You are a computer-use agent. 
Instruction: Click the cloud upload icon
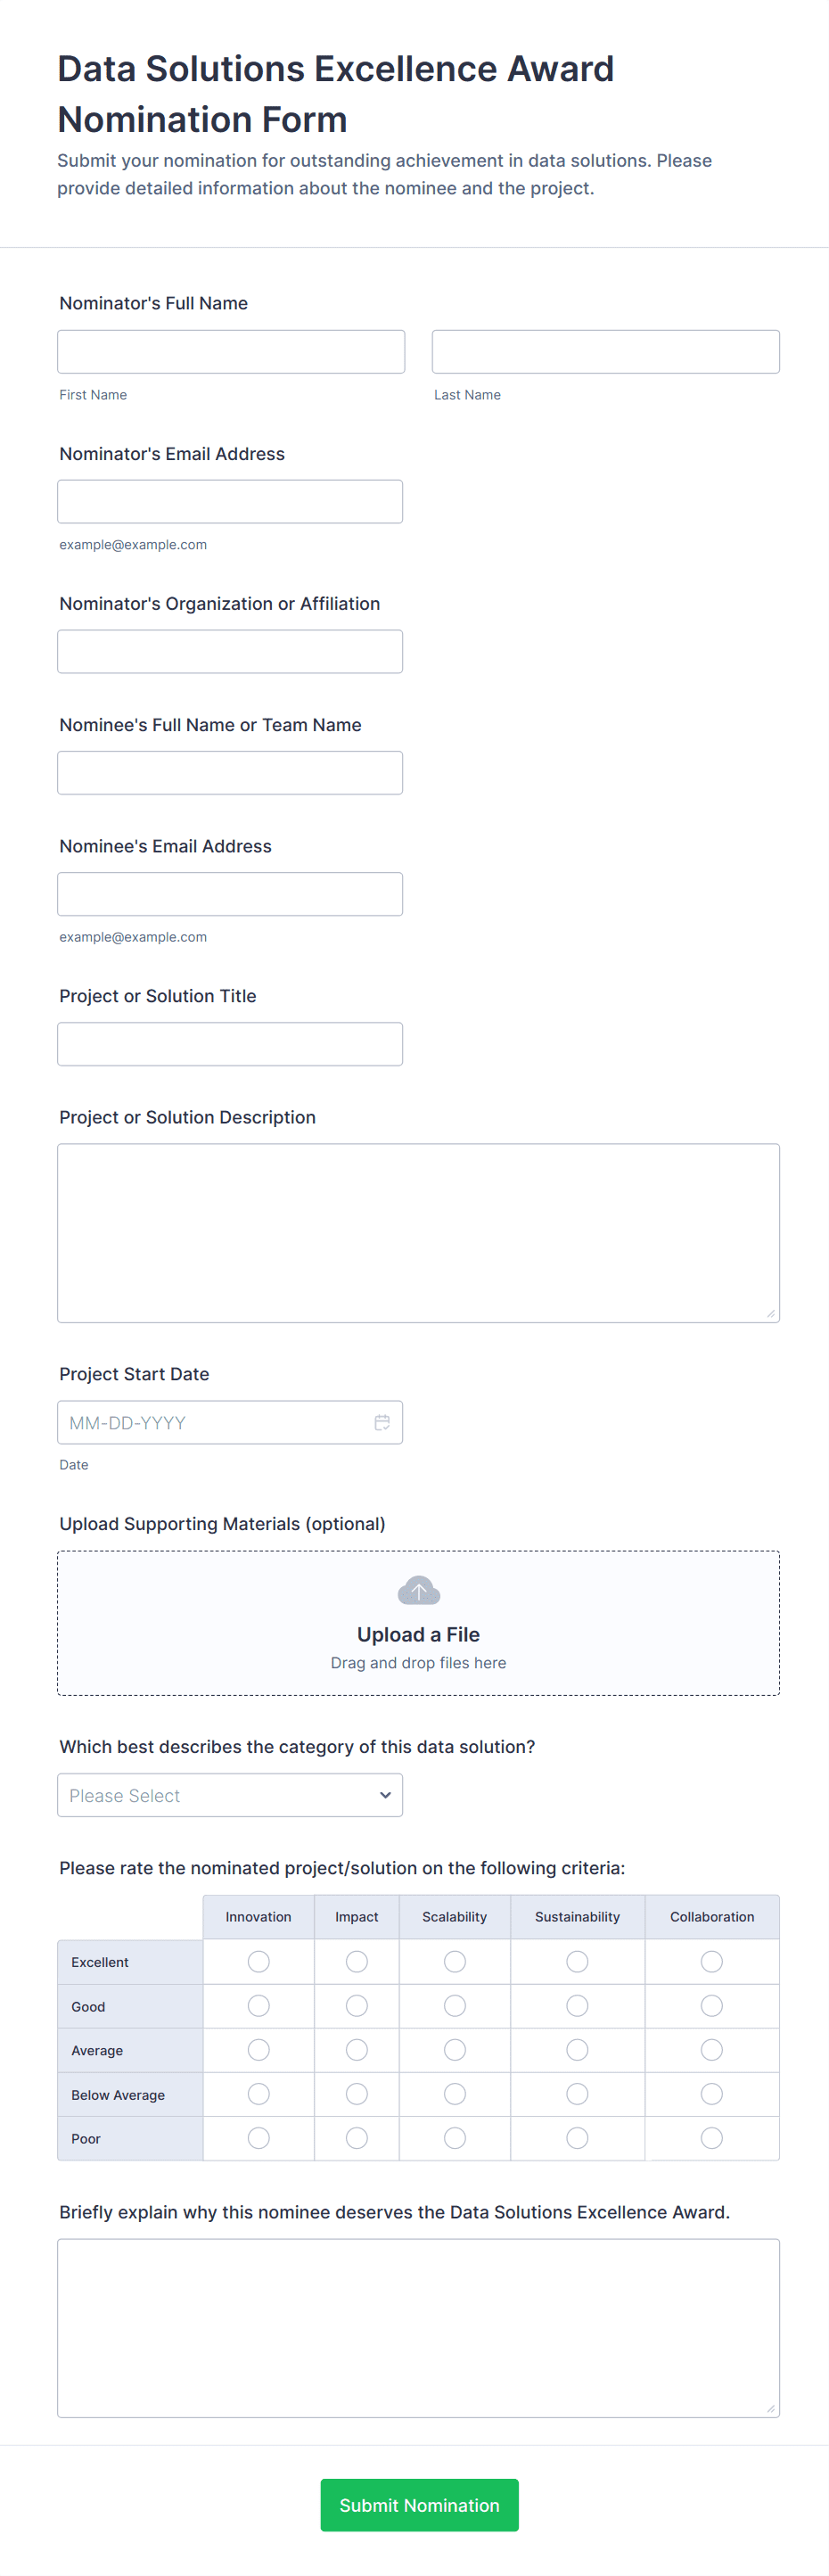(x=418, y=1590)
